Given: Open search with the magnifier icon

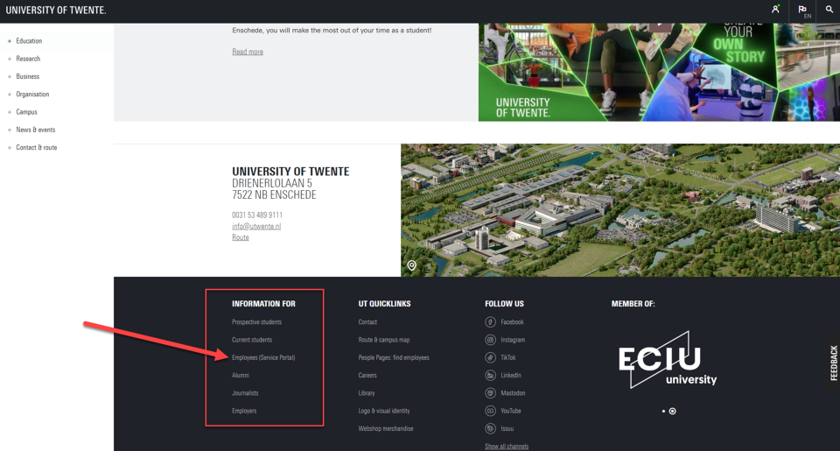Looking at the screenshot, I should 829,9.
